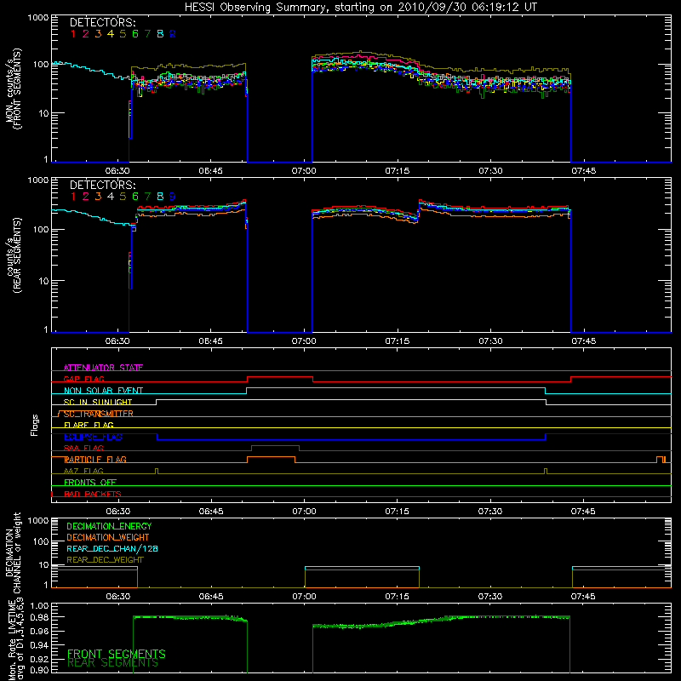Click the REAR_DEC_WEIGHT legend entry
This screenshot has width=681, height=681.
(105, 560)
